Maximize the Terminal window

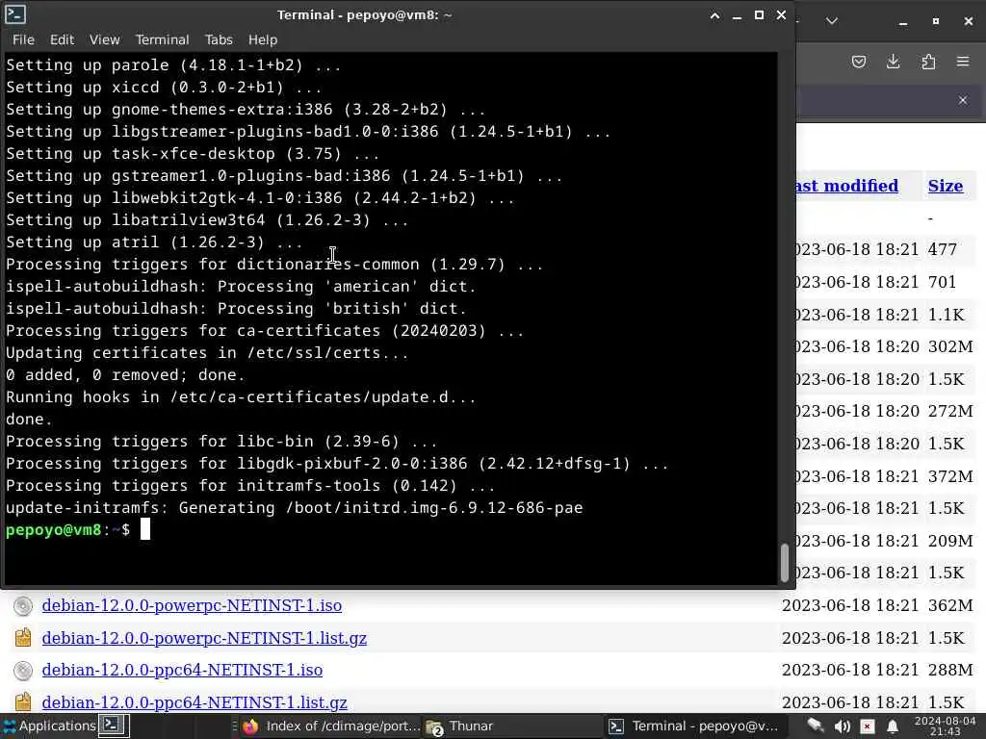759,15
